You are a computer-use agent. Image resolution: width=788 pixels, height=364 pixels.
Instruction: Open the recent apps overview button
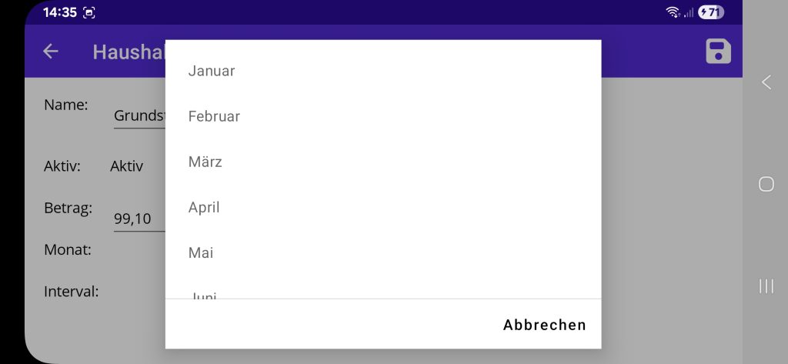click(766, 286)
